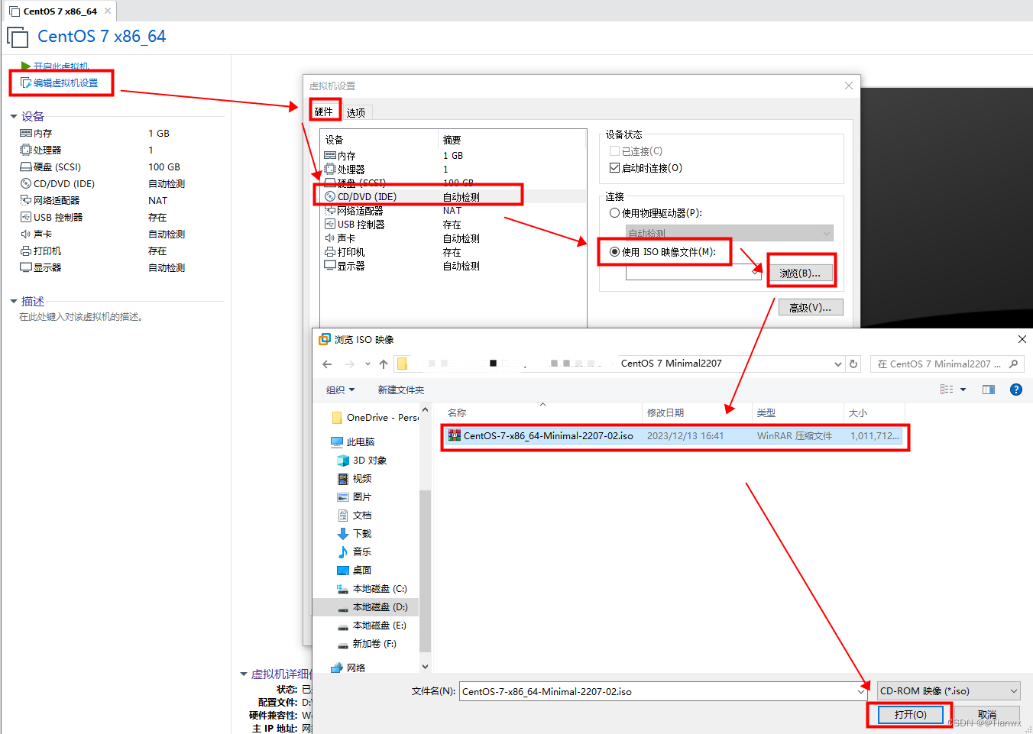
Task: Collapse the 虚拟机详细信息 section
Action: (x=244, y=674)
